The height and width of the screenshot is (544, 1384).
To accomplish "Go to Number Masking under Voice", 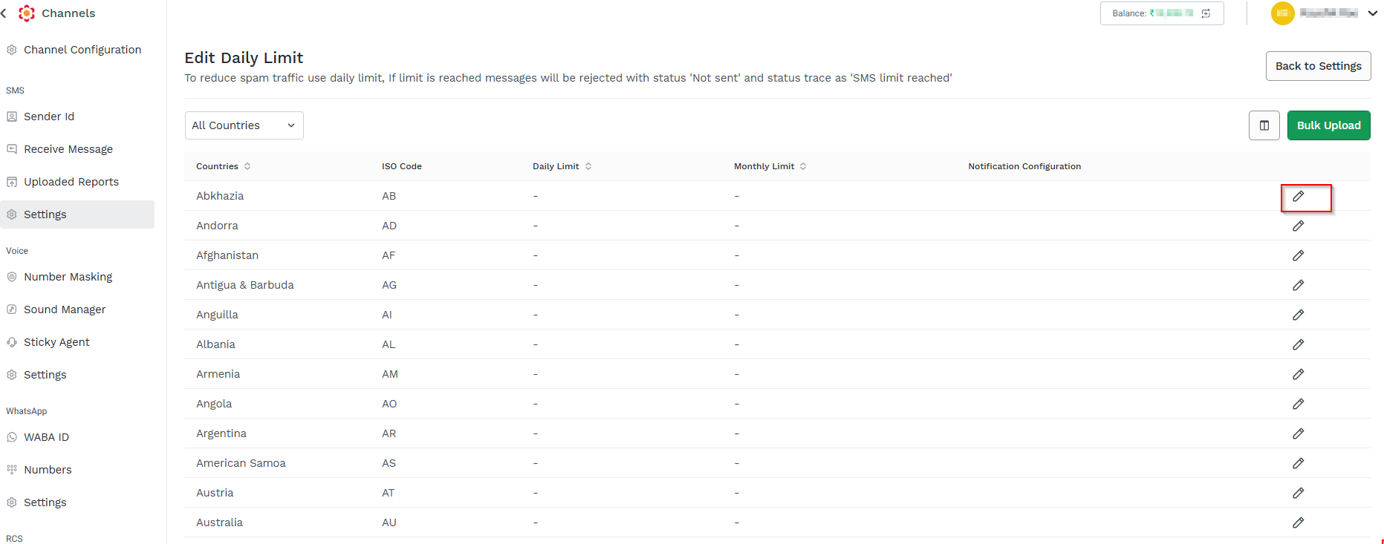I will (68, 277).
